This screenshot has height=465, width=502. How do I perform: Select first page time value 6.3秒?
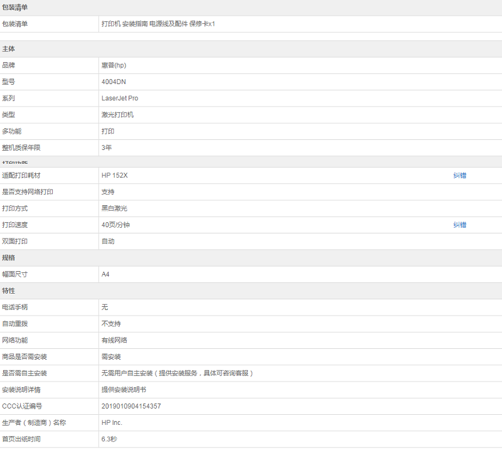click(x=109, y=439)
